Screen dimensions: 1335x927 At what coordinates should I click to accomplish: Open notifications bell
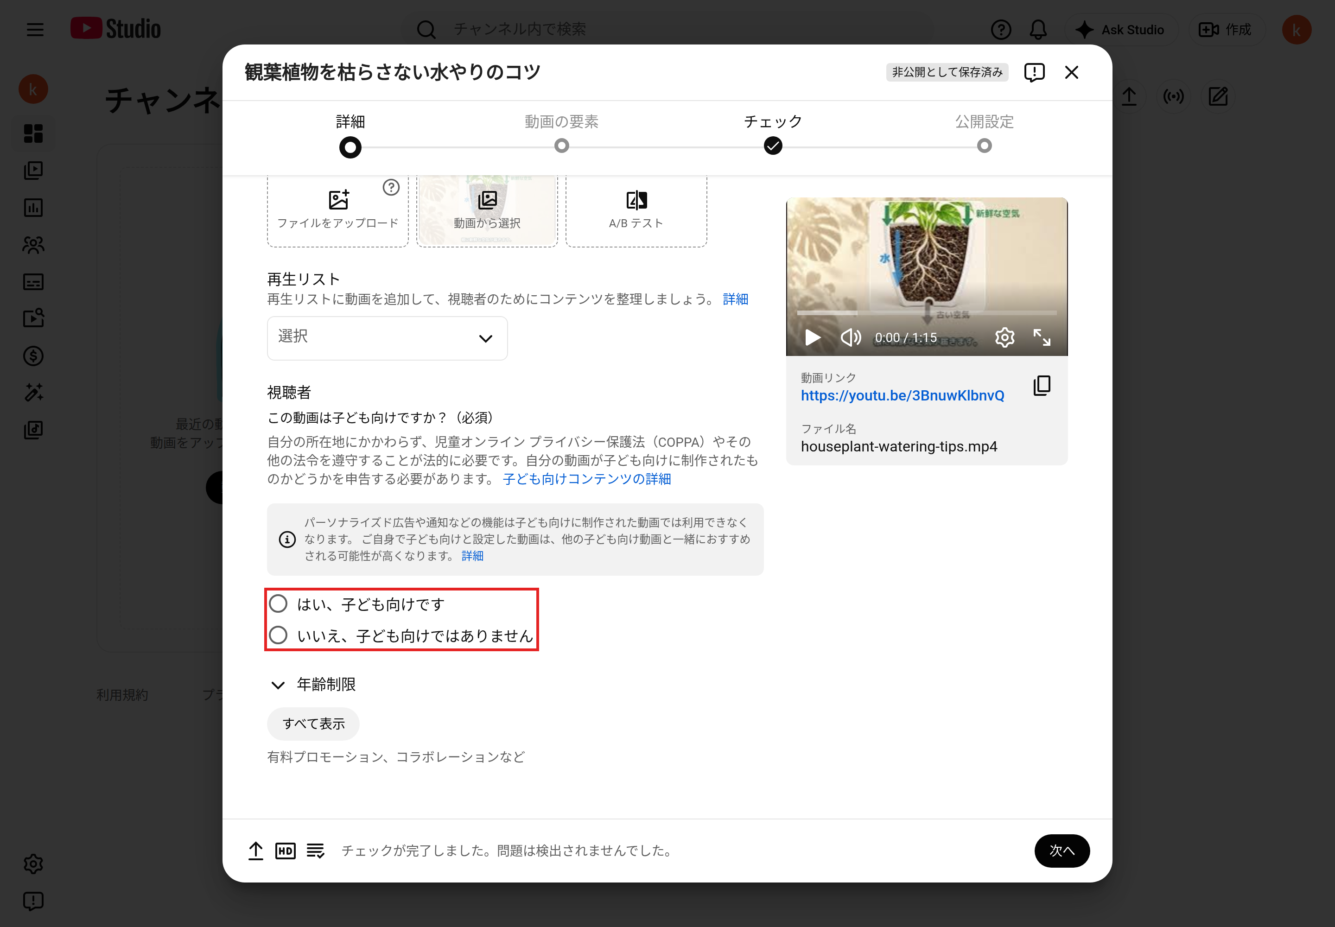1038,29
